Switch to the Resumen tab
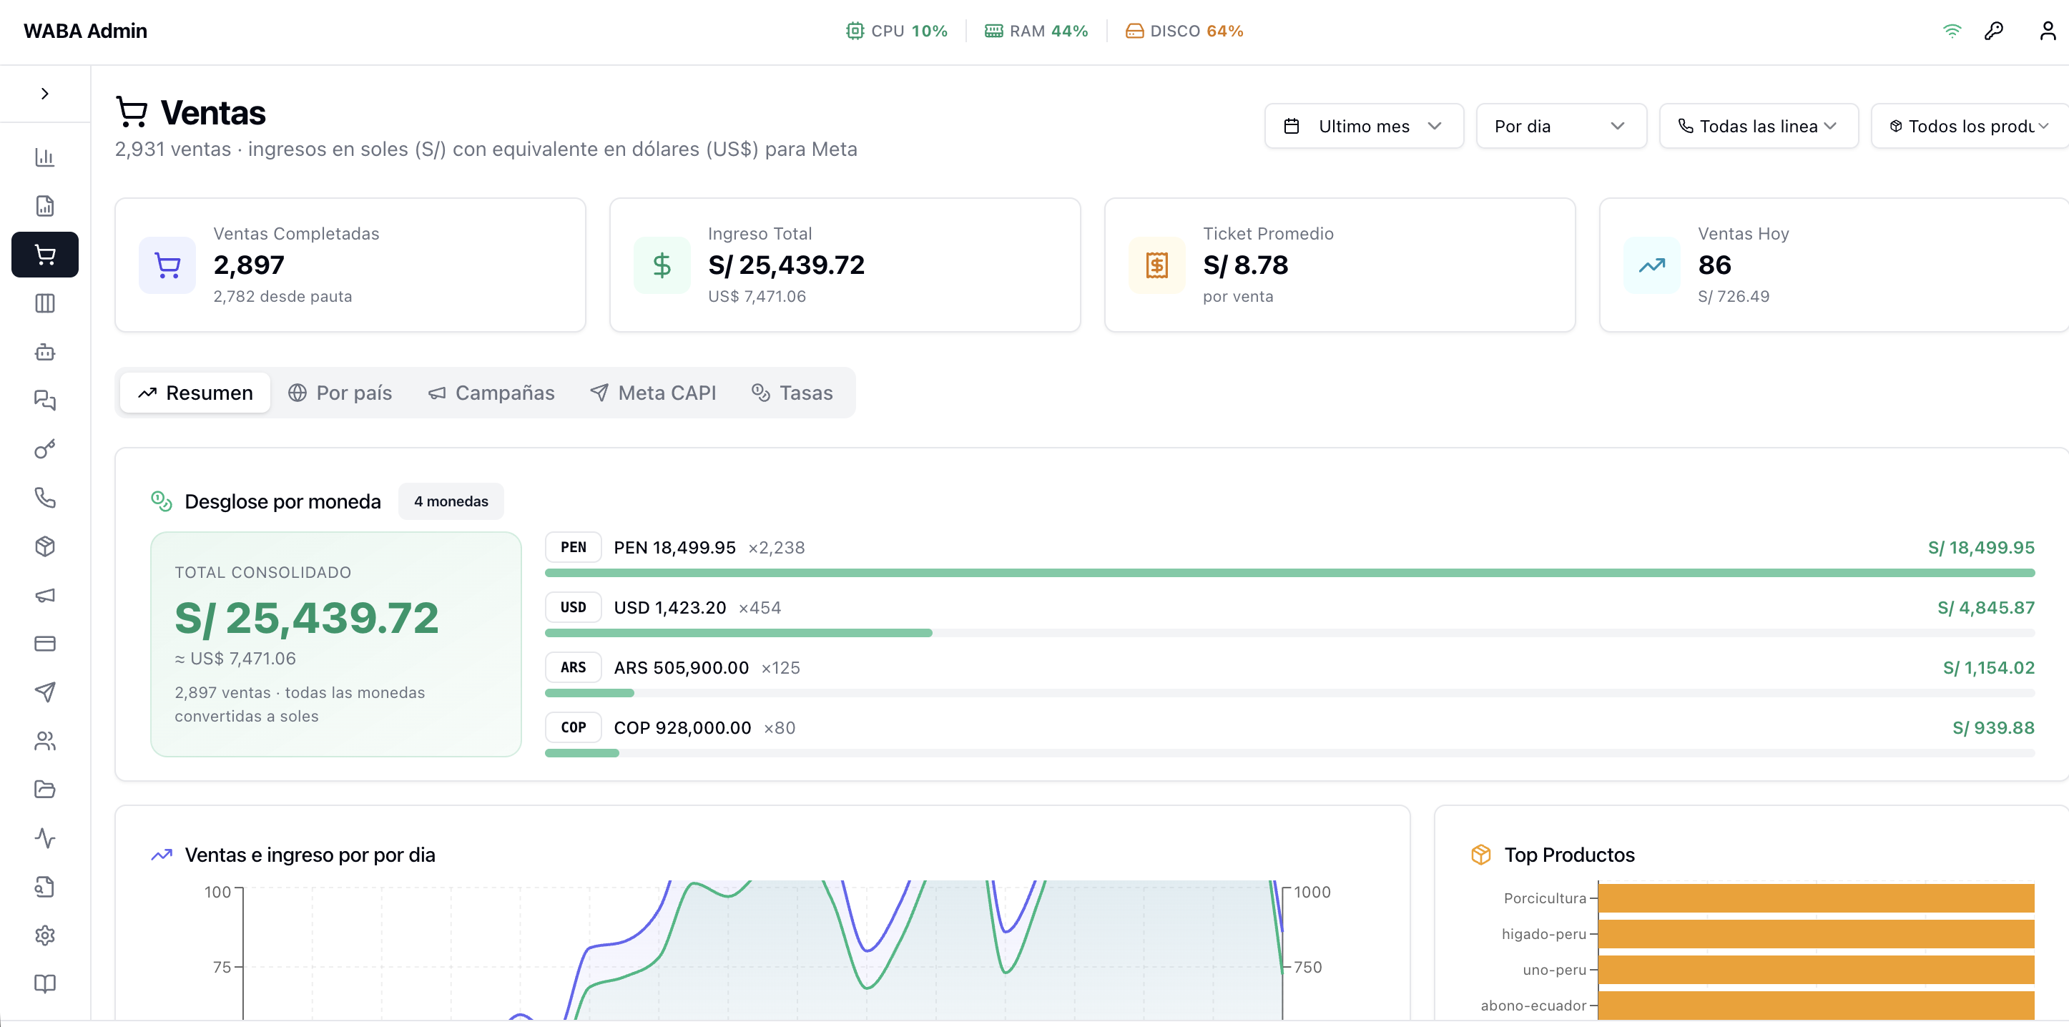Screen dimensions: 2069x1027 click(195, 393)
